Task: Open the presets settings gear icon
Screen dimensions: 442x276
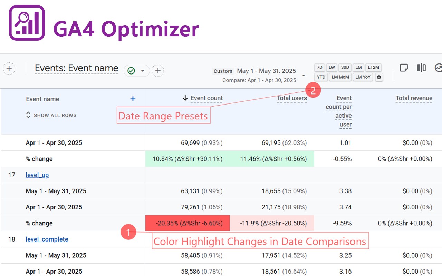Action: (379, 77)
